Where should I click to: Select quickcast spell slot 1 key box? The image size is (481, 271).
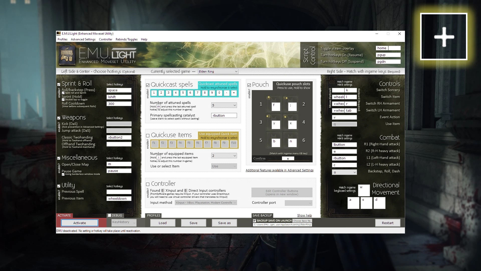154,93
